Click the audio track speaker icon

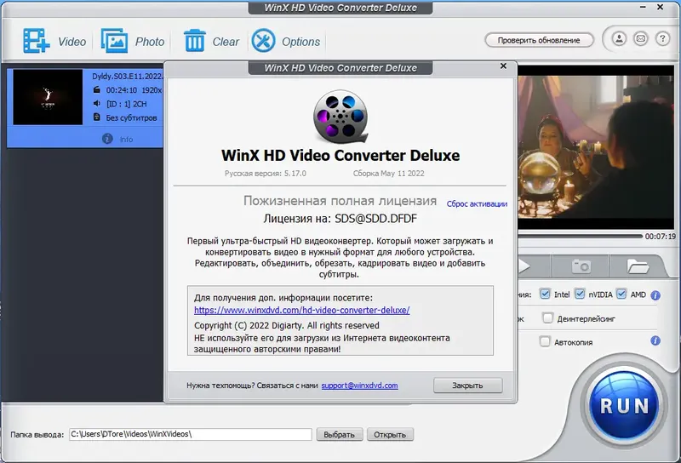point(97,103)
